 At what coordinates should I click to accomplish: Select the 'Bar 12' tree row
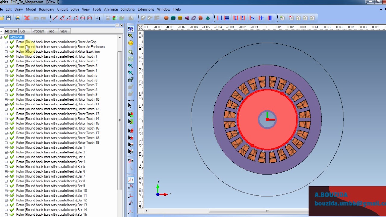click(x=52, y=200)
